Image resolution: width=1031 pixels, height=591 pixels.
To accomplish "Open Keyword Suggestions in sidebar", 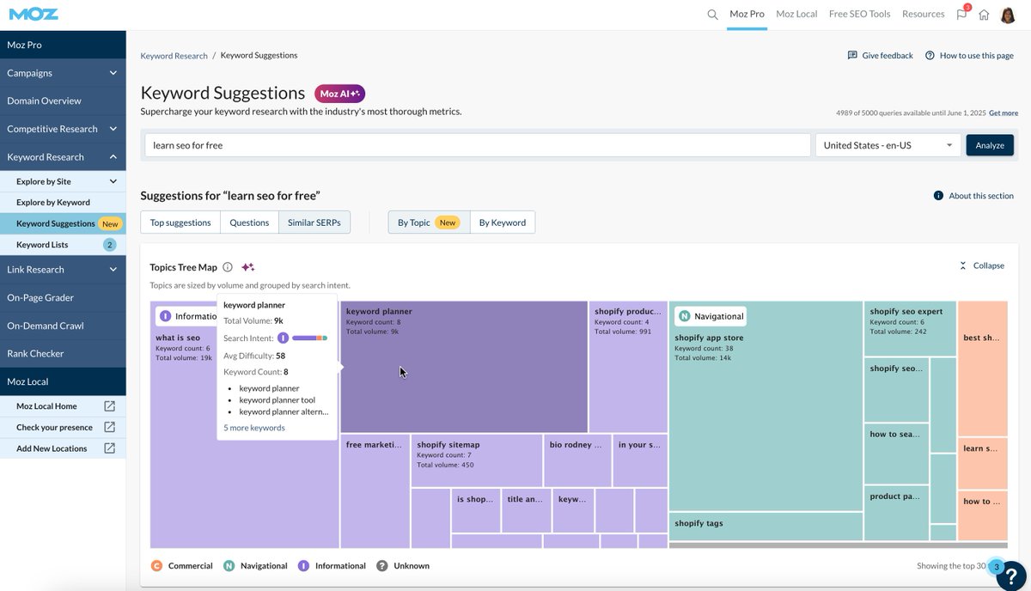I will tap(63, 223).
